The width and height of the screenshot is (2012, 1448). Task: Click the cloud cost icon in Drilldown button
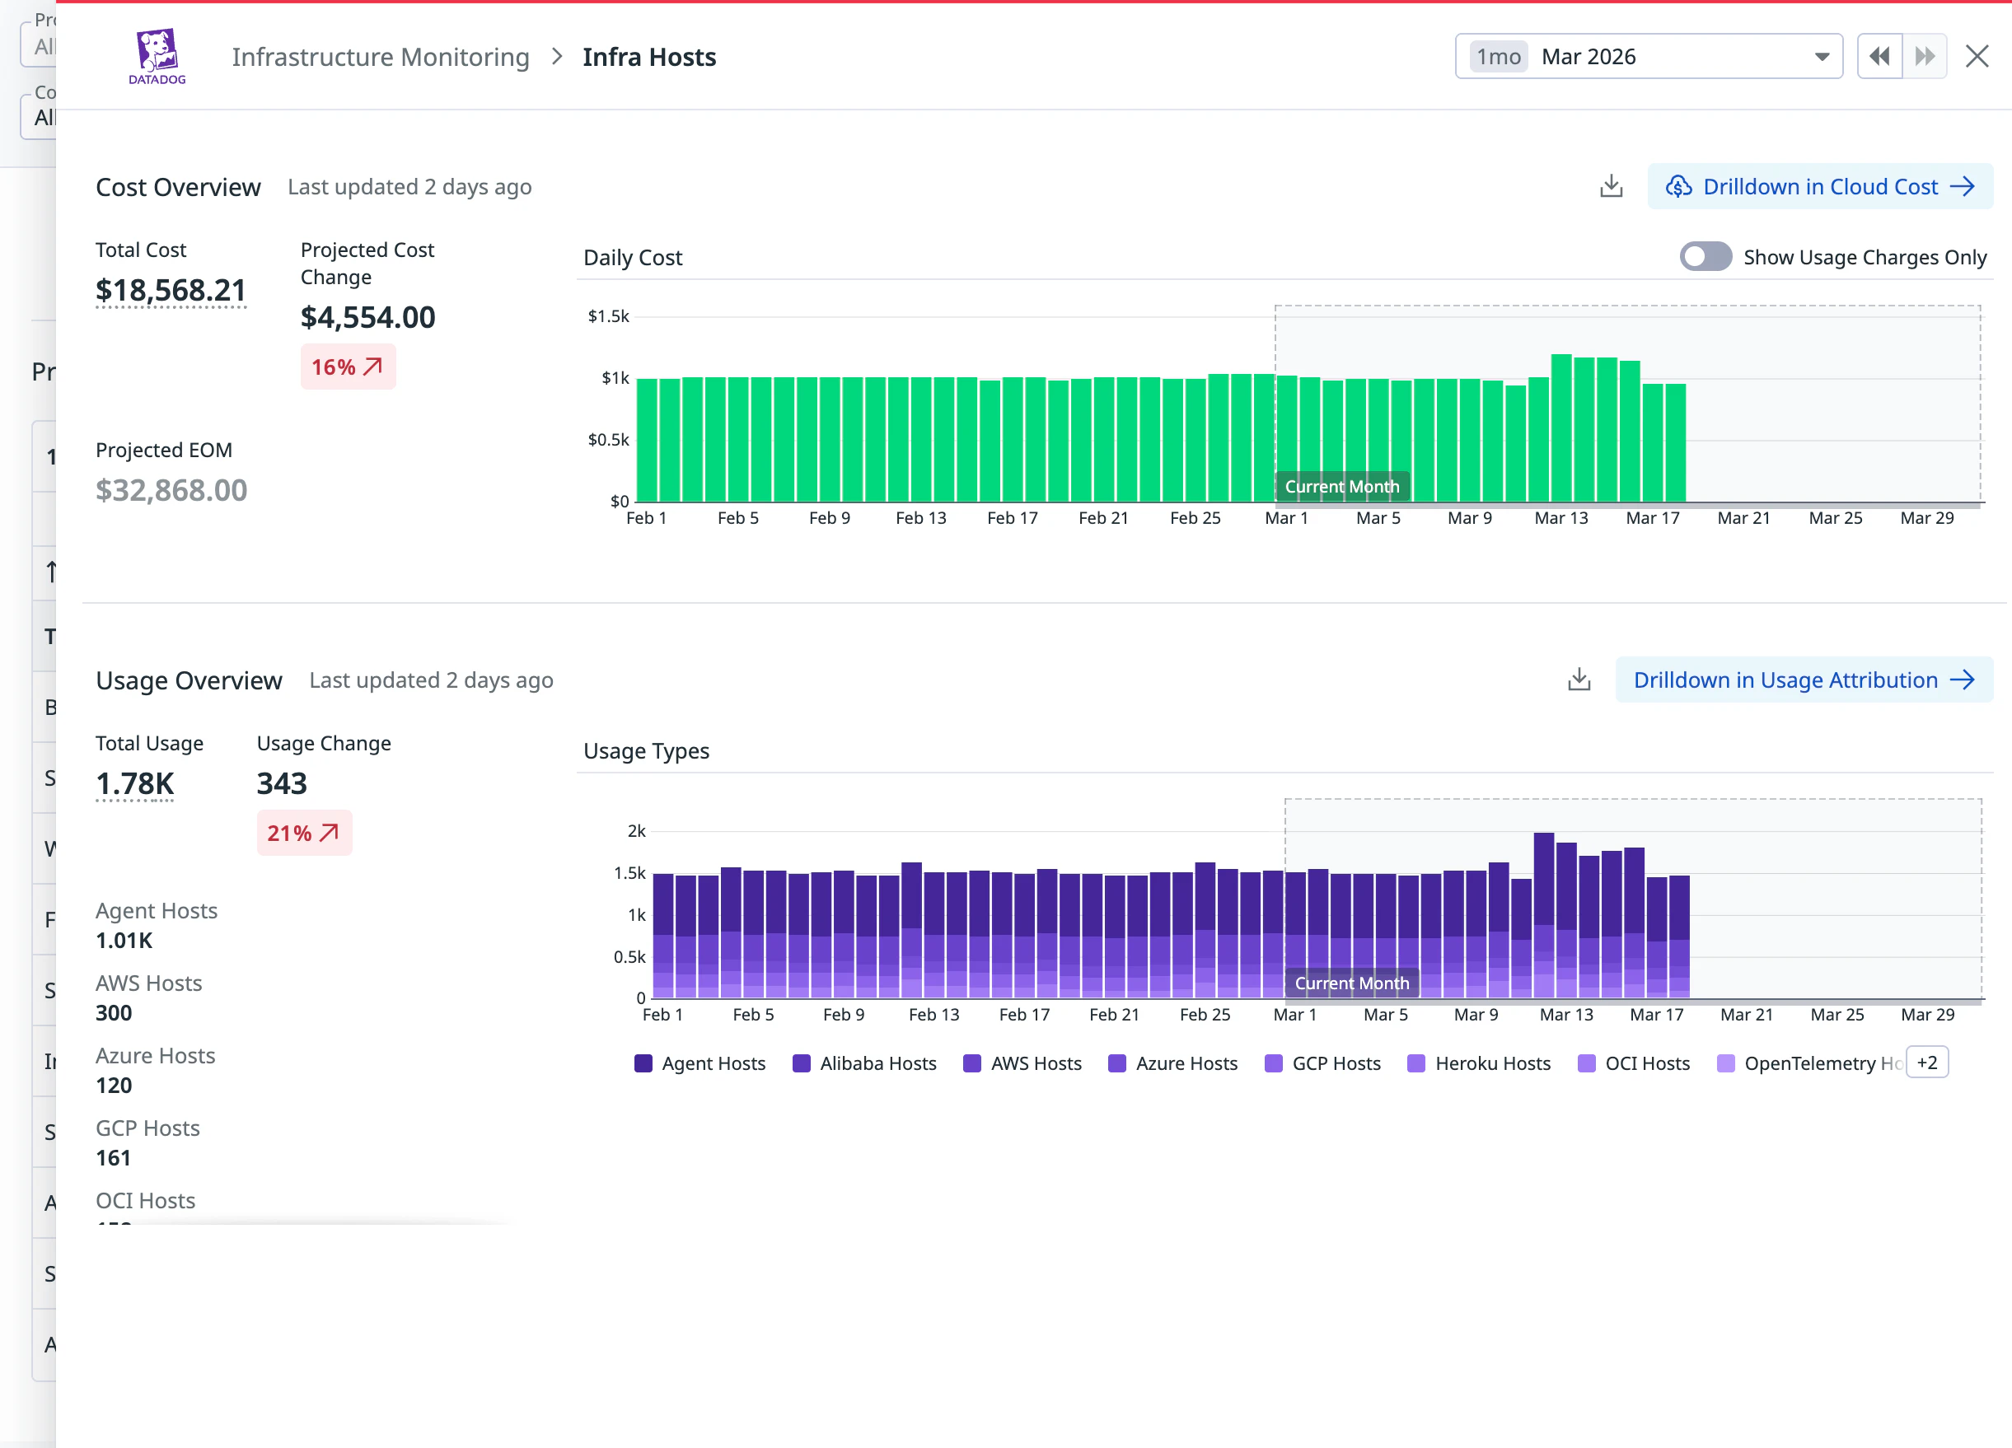pyautogui.click(x=1678, y=186)
